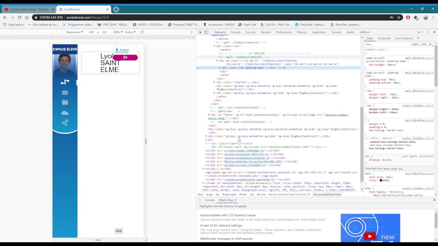Click the rotate device icon in device toolbar
Screen dimensions: 438x246
pyautogui.click(x=142, y=32)
